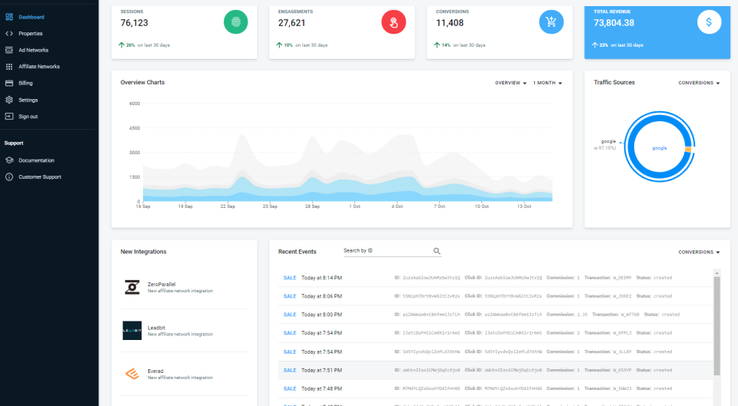
Task: Click the blue Conversions cart icon
Action: (551, 22)
